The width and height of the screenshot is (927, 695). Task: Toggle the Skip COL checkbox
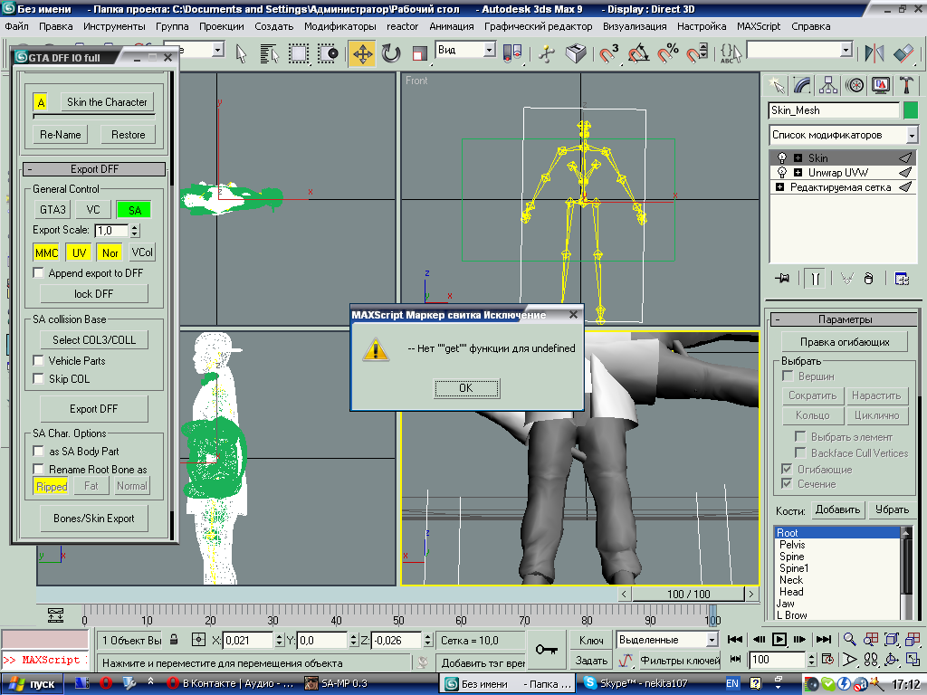[x=39, y=378]
